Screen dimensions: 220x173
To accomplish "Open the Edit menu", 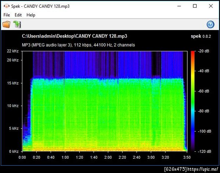I will [x=18, y=15].
